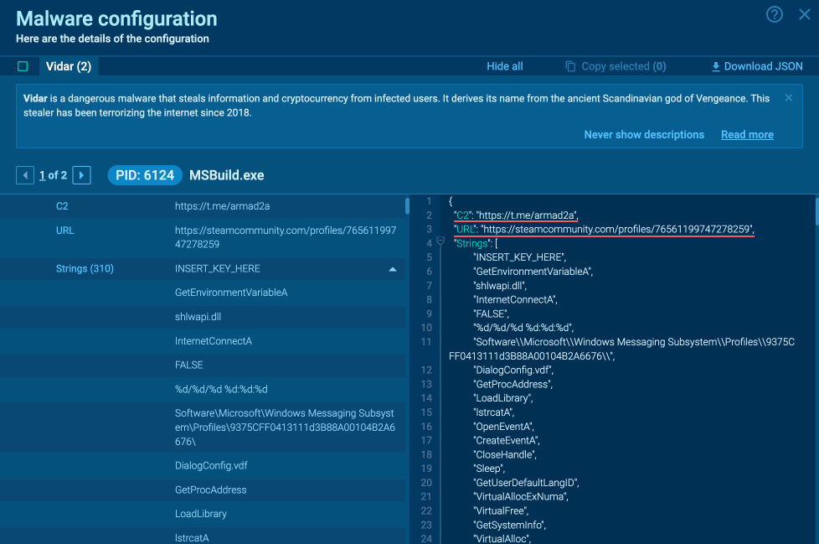Screen dimensions: 819x544
Task: Click Copy selected button
Action: 616,66
